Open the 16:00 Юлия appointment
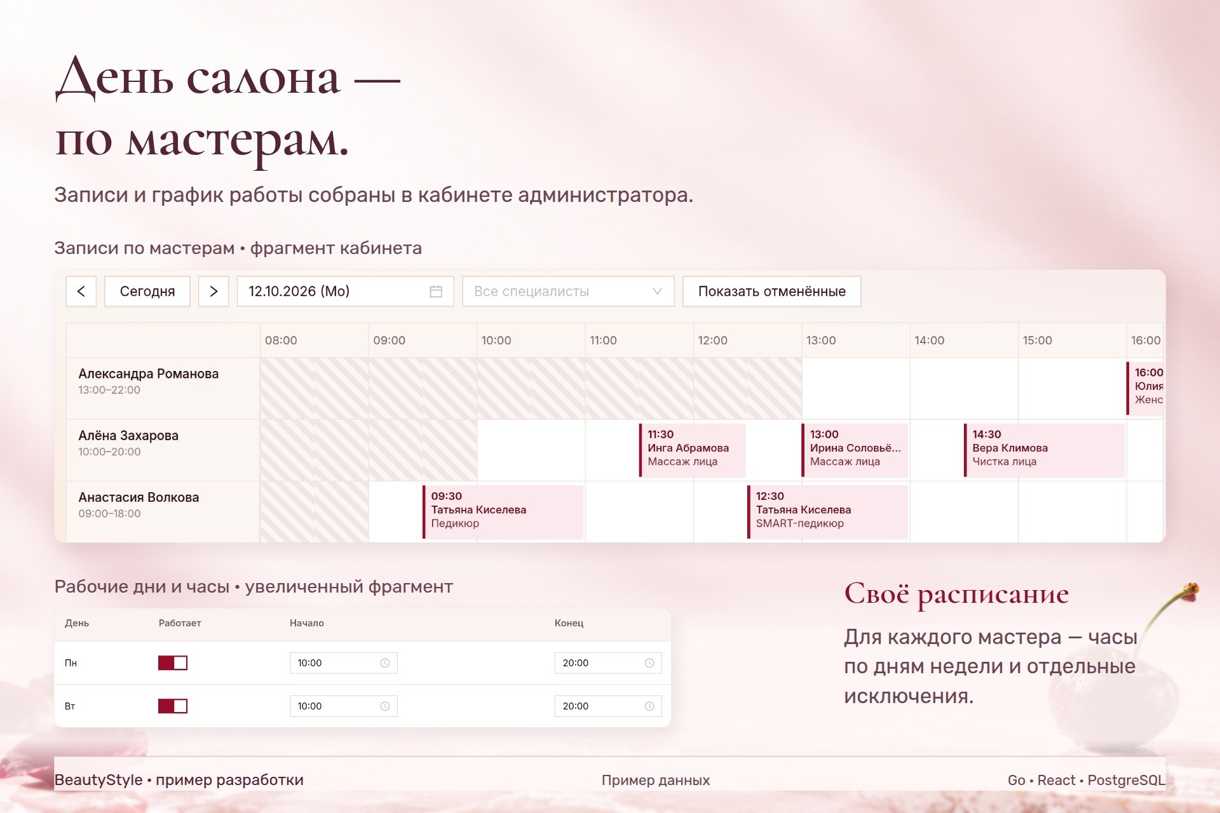This screenshot has width=1220, height=813. pos(1145,388)
